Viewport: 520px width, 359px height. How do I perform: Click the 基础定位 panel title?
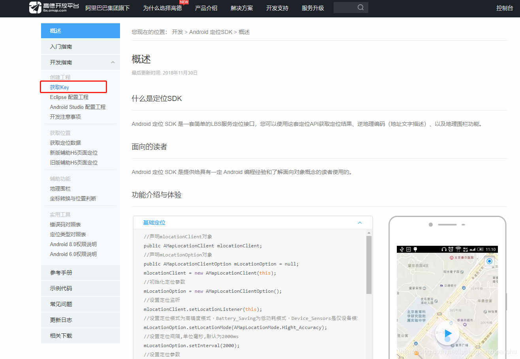pos(154,223)
